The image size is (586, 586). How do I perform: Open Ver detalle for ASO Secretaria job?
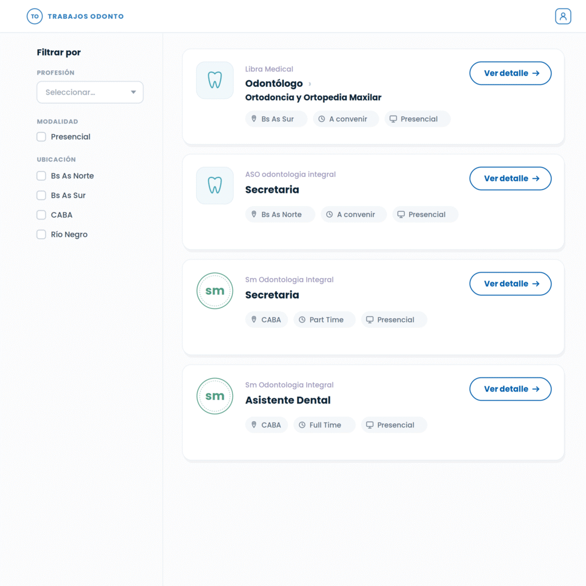point(510,179)
